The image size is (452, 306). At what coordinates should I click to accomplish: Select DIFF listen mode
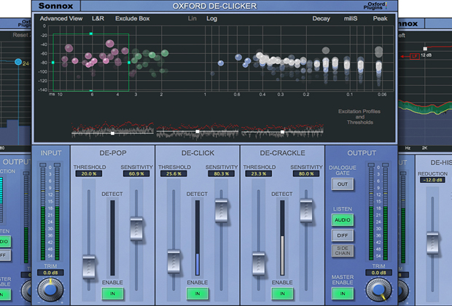click(x=342, y=235)
